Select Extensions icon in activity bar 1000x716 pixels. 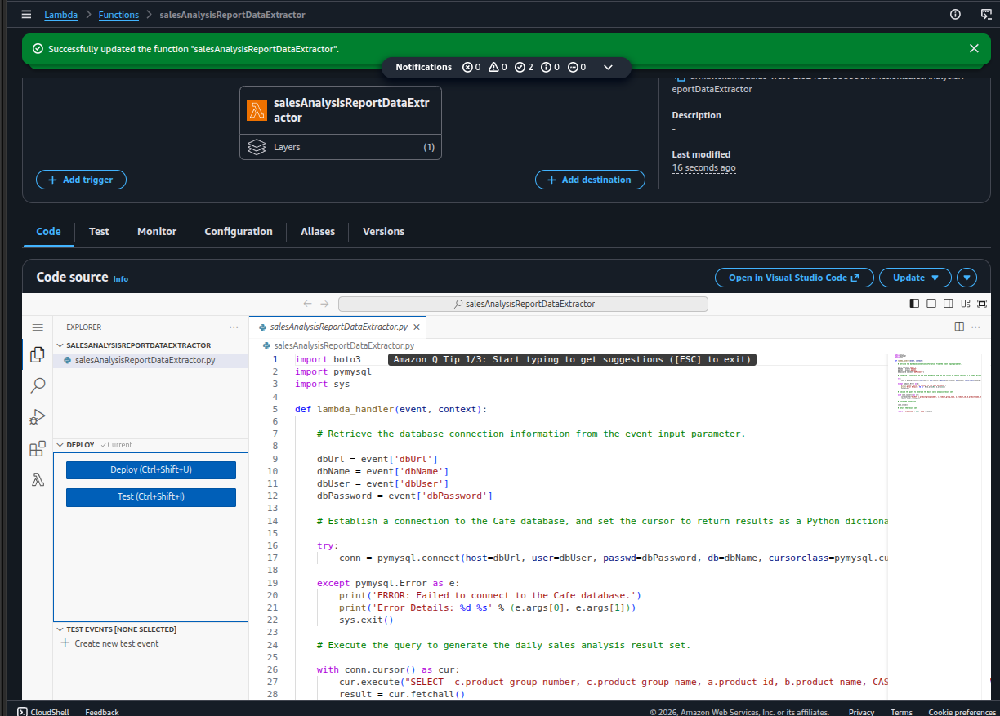[38, 449]
